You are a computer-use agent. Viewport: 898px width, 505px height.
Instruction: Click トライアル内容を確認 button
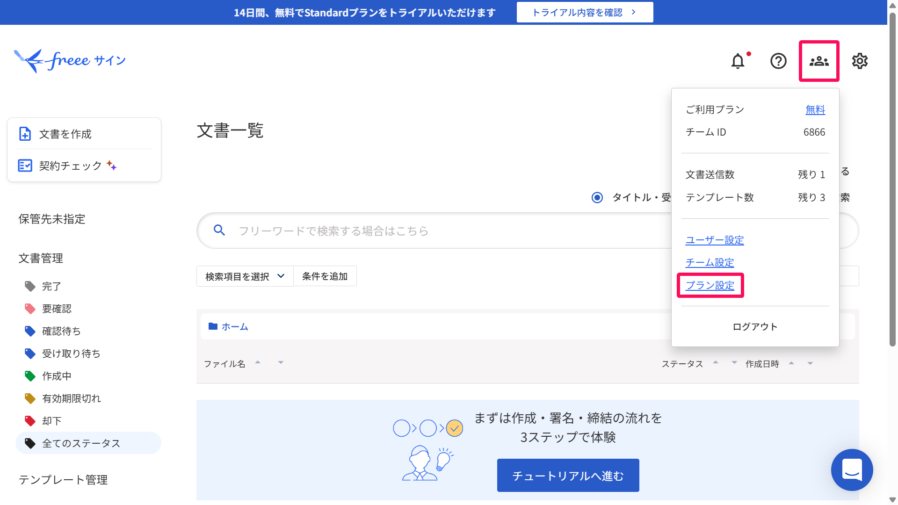point(585,12)
